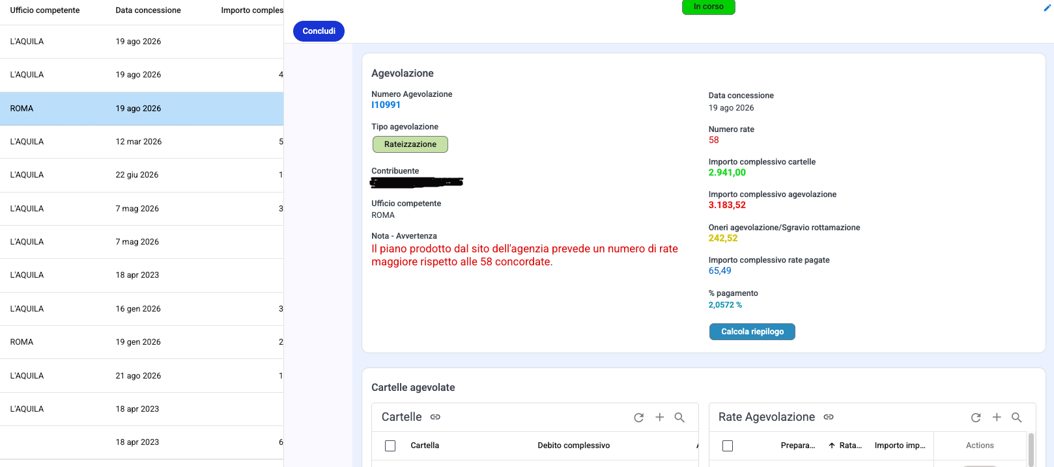Click the Calcola riepilogo button
Image resolution: width=1054 pixels, height=467 pixels.
click(x=752, y=332)
